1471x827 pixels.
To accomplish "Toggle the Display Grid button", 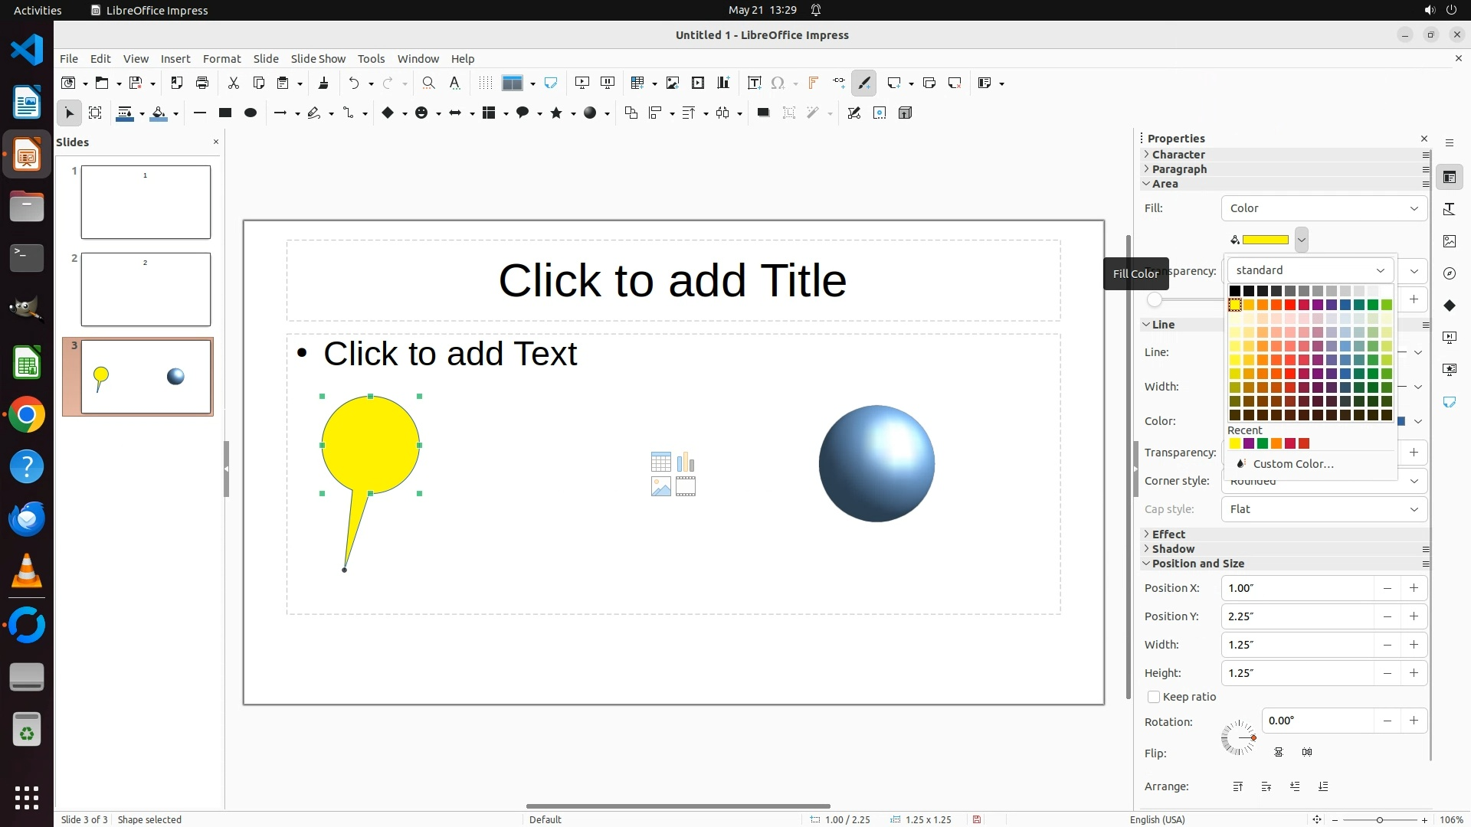I will pyautogui.click(x=485, y=83).
